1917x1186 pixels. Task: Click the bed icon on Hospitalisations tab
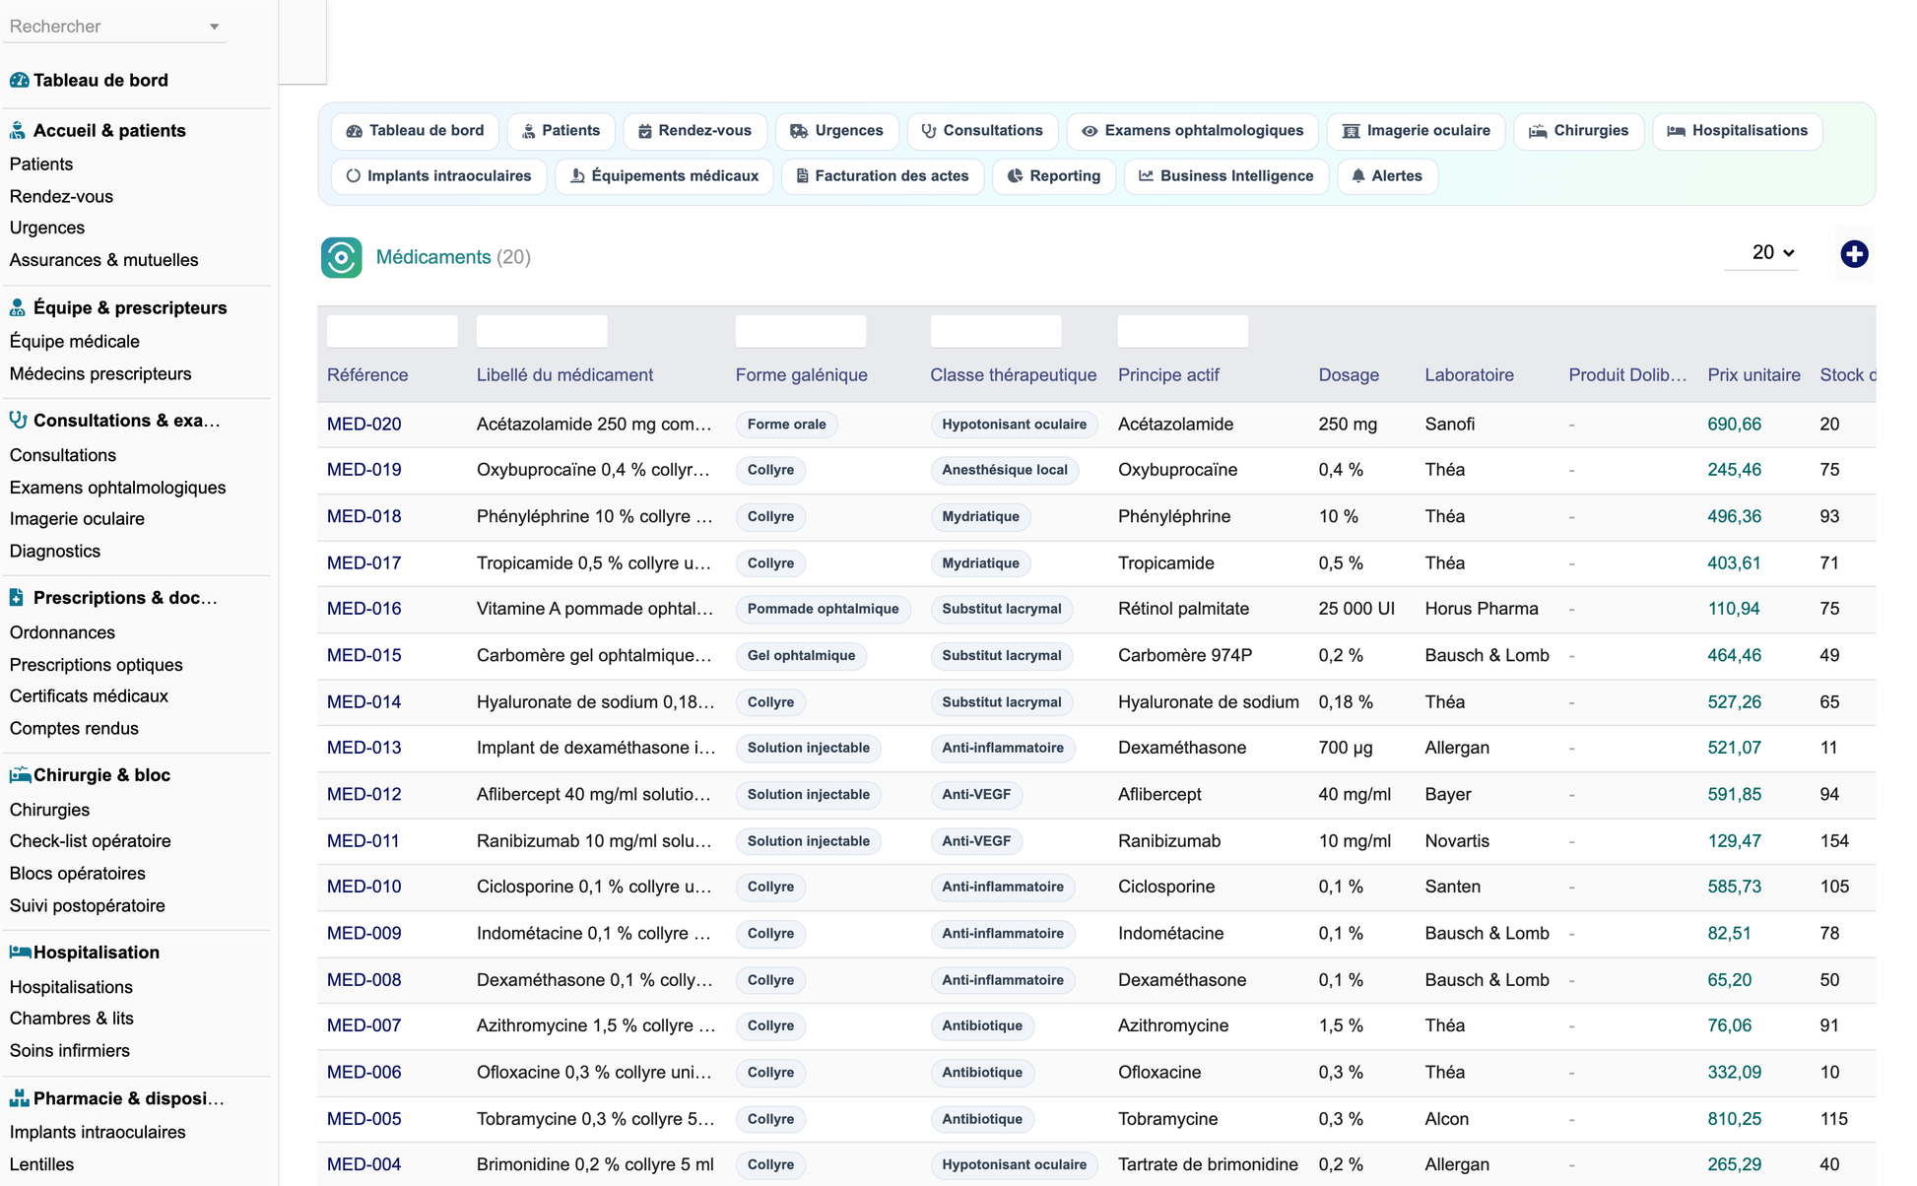click(x=1676, y=131)
